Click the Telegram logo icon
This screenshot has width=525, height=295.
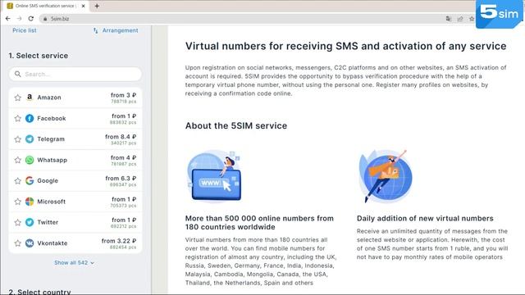pos(30,138)
